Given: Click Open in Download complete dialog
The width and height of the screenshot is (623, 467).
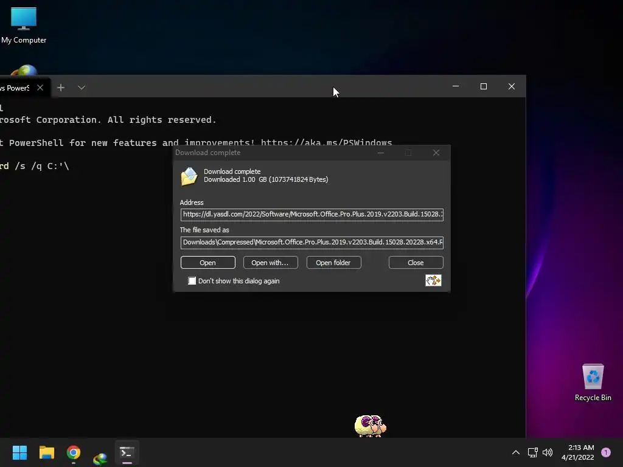Looking at the screenshot, I should point(208,263).
